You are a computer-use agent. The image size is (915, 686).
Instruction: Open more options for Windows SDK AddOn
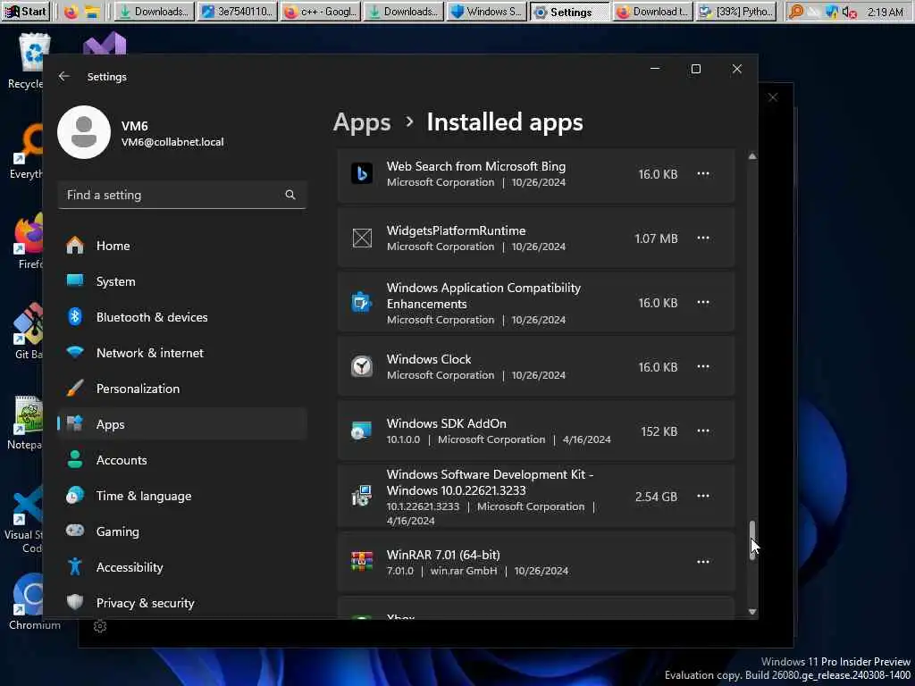[x=703, y=431]
